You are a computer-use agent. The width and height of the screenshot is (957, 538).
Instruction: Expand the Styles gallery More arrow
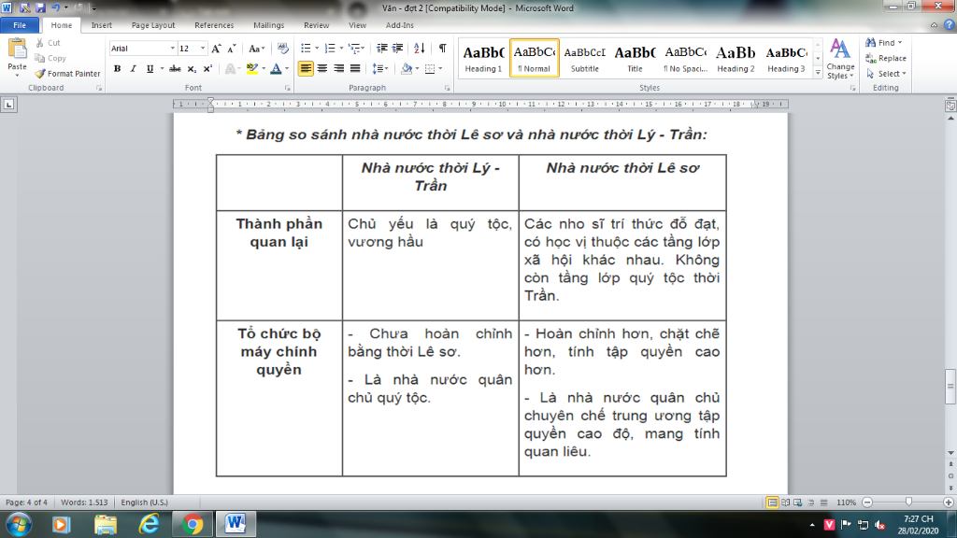point(818,73)
